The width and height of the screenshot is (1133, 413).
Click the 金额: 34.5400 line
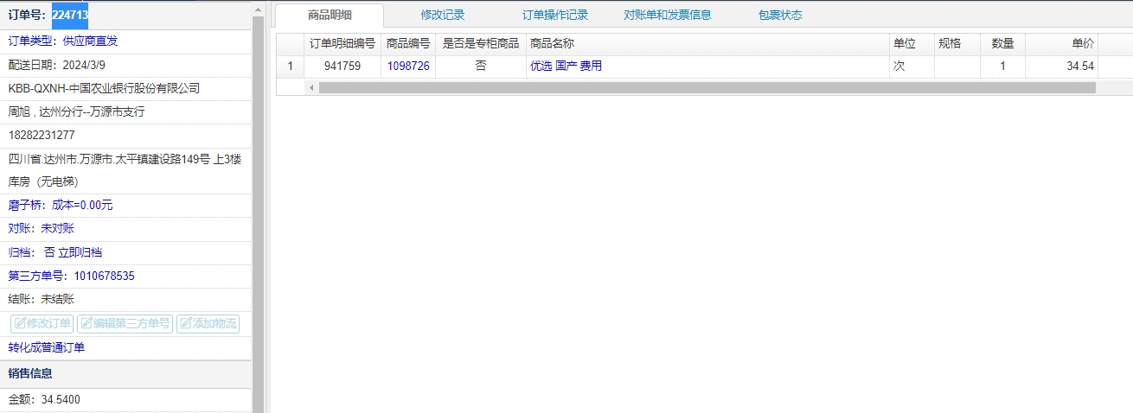[x=44, y=399]
